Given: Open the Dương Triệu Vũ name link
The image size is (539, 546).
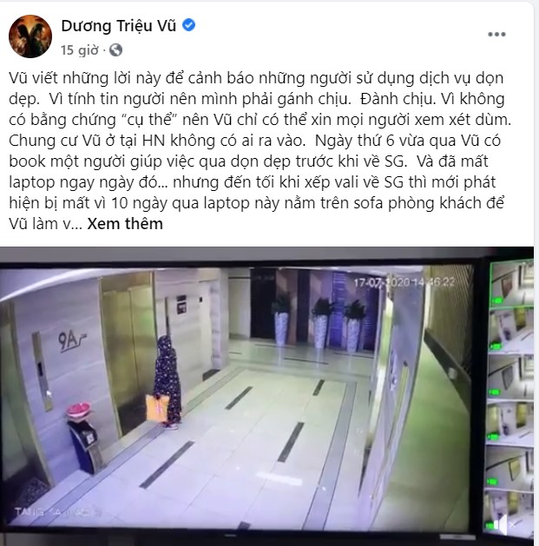Looking at the screenshot, I should point(119,25).
